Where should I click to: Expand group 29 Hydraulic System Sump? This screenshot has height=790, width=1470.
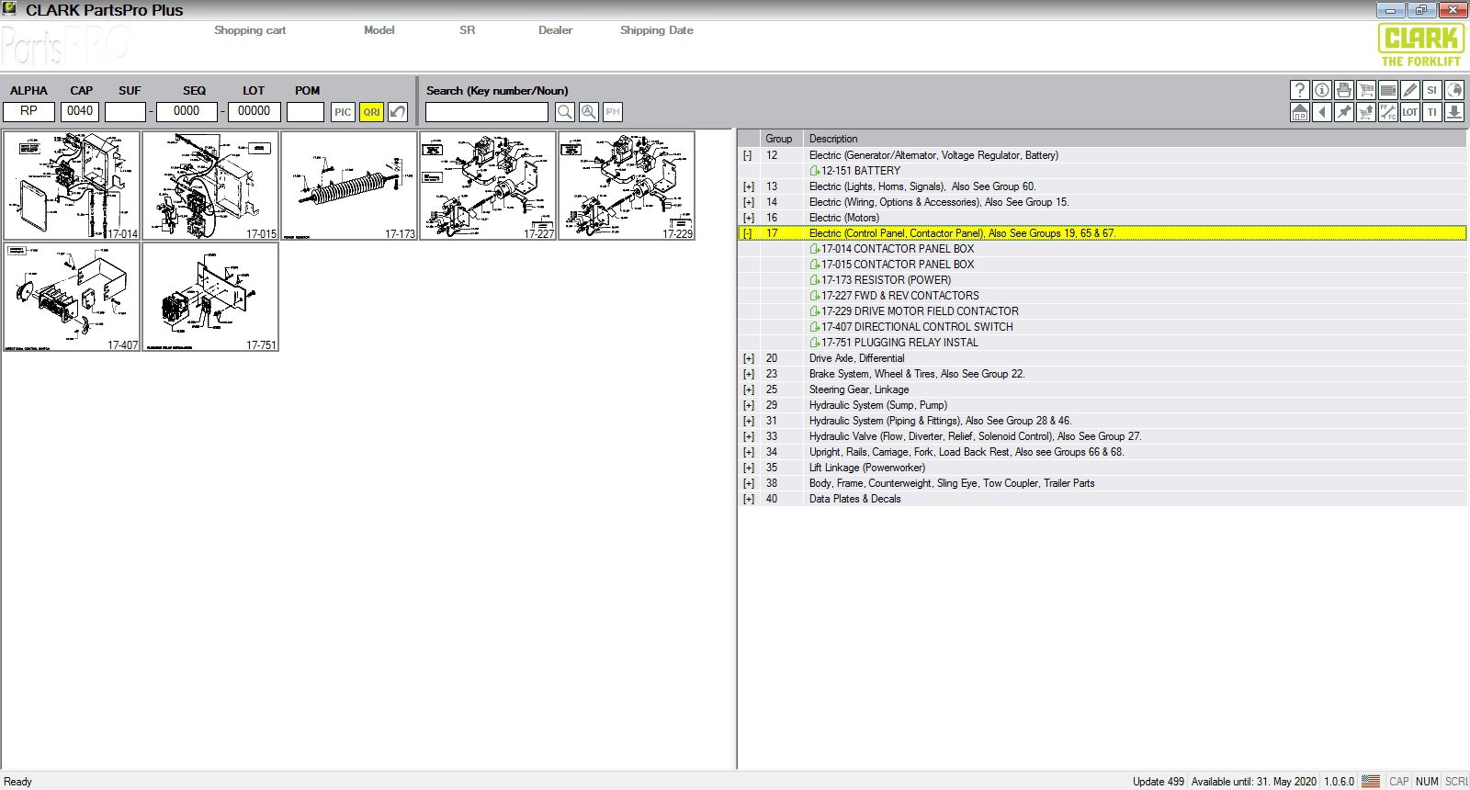tap(748, 405)
